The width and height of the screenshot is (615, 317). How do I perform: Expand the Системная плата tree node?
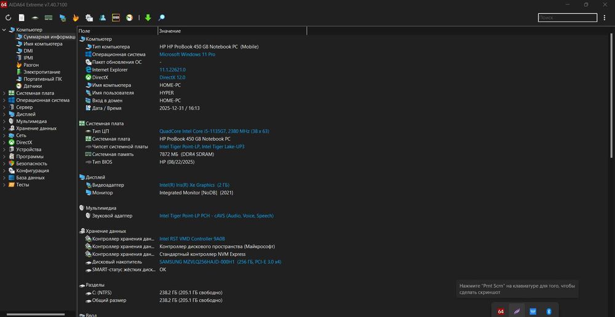click(x=4, y=93)
